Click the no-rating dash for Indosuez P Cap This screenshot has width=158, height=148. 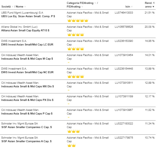69,117
